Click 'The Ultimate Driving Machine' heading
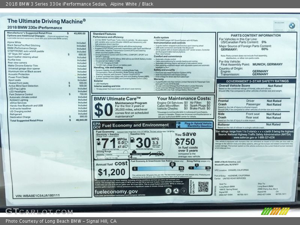This screenshot has height=225, width=300. (46, 21)
